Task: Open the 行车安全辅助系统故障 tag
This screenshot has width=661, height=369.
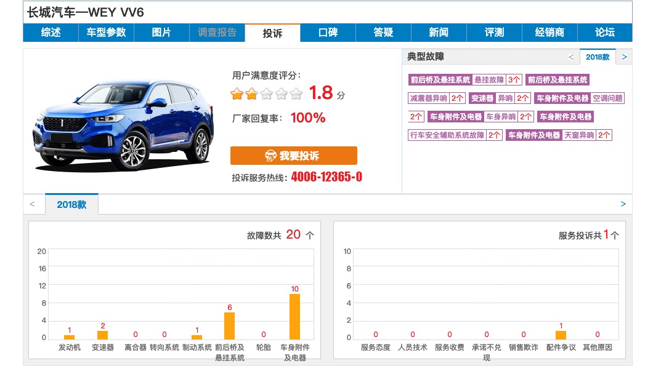Action: point(455,135)
